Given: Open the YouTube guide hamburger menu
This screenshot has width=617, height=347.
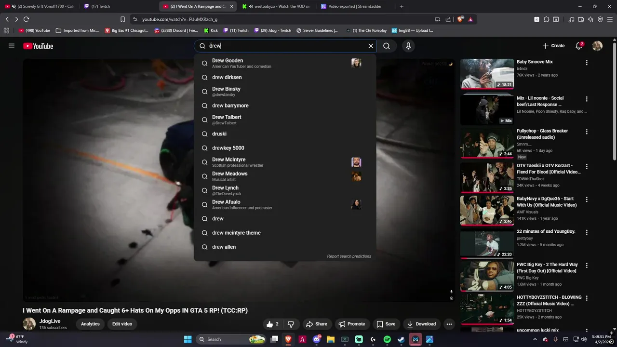Looking at the screenshot, I should pos(12,46).
